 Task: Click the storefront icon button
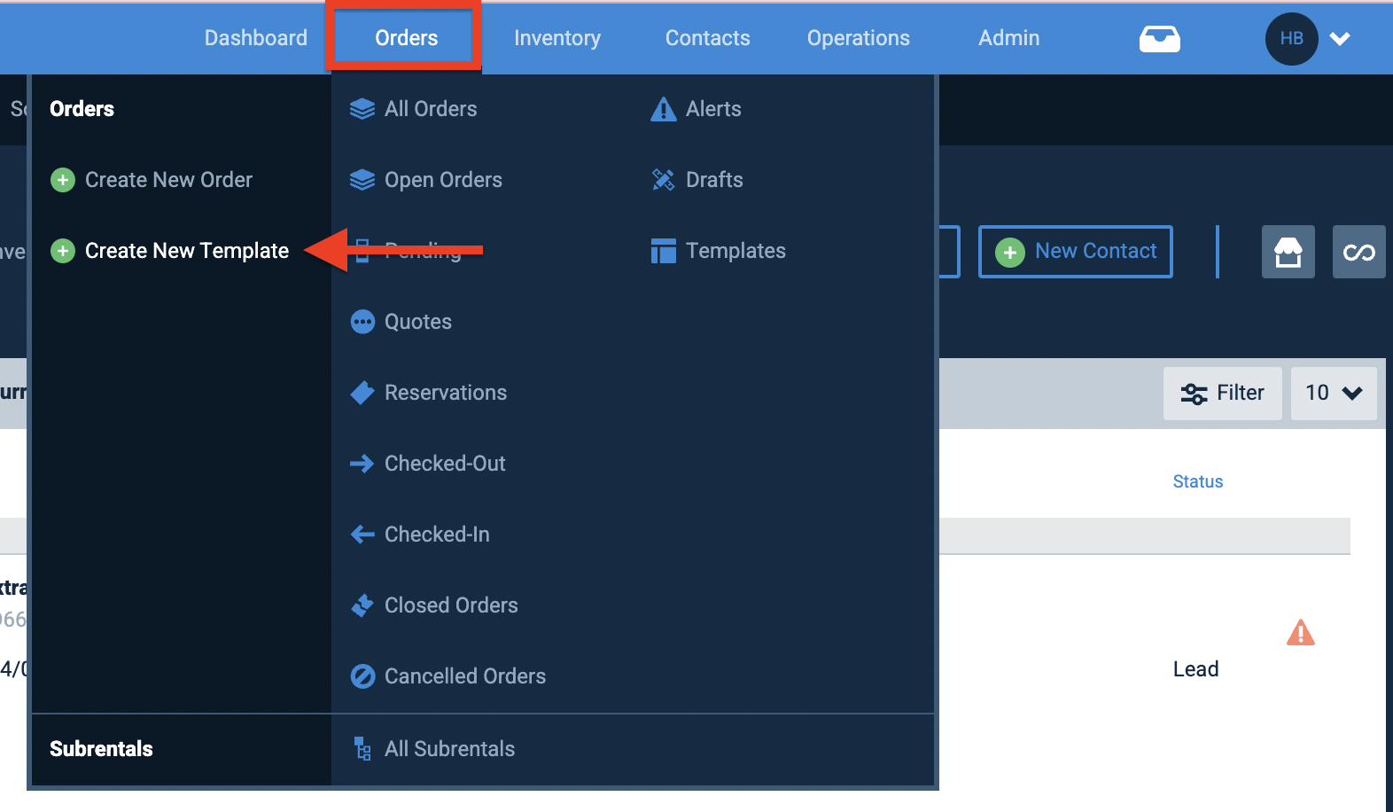[x=1288, y=252]
